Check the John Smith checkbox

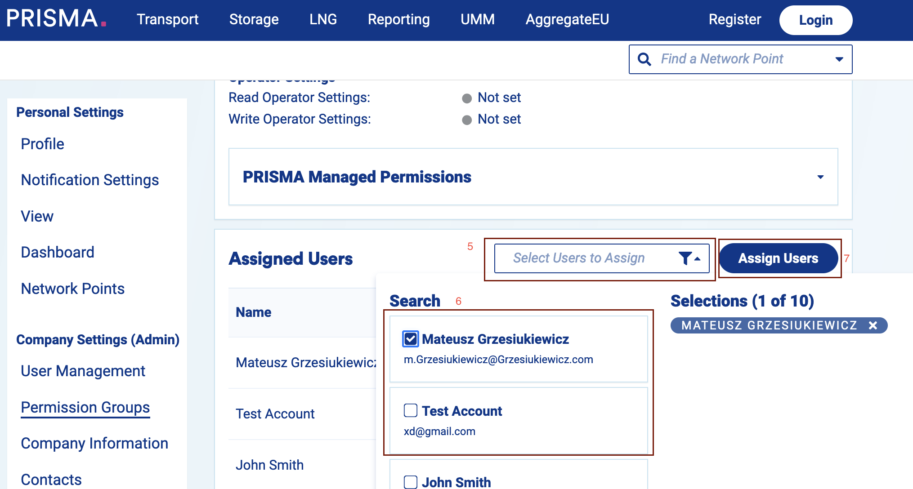411,482
